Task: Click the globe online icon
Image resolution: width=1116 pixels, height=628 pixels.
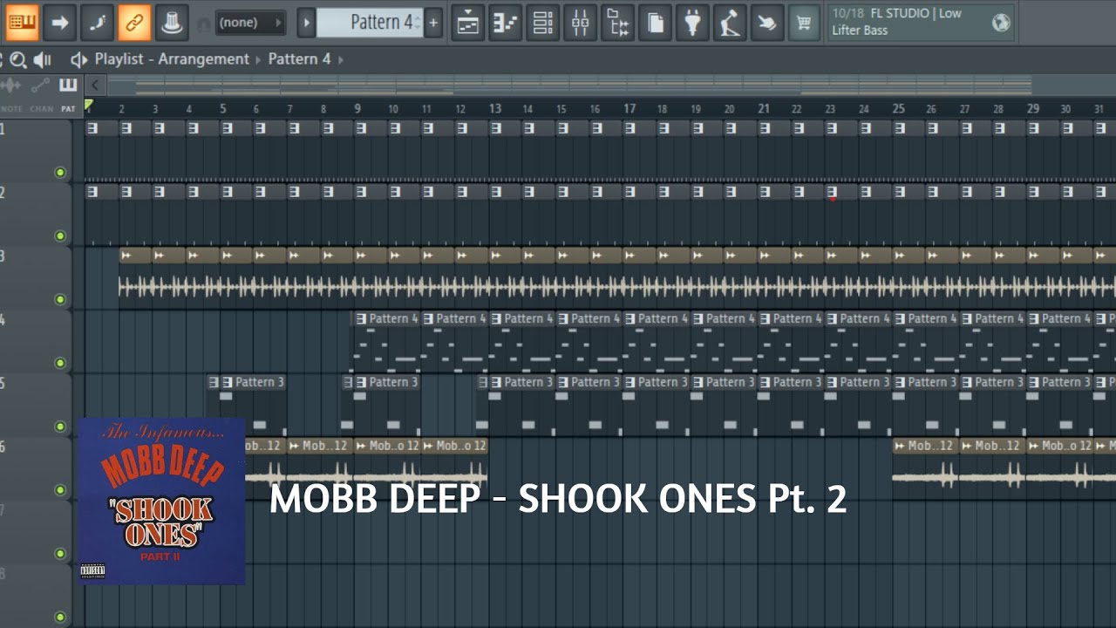Action: (1001, 22)
